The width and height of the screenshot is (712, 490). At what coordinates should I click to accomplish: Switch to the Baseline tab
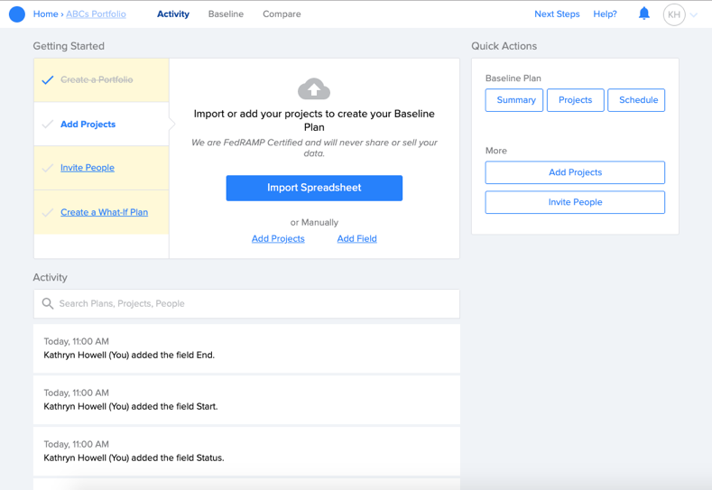click(x=226, y=14)
